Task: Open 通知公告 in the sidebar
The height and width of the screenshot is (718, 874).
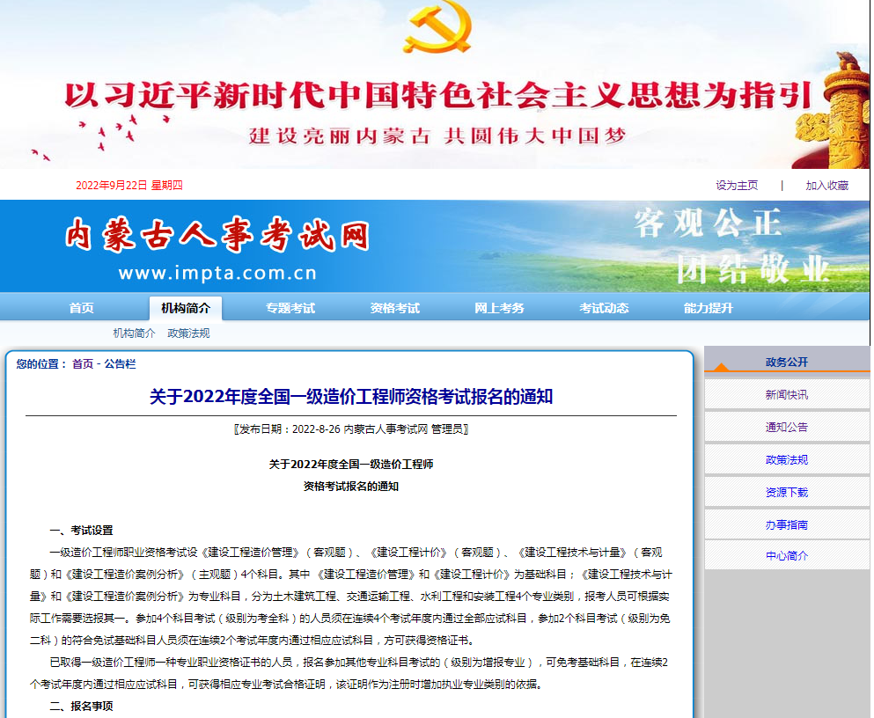Action: click(x=786, y=428)
